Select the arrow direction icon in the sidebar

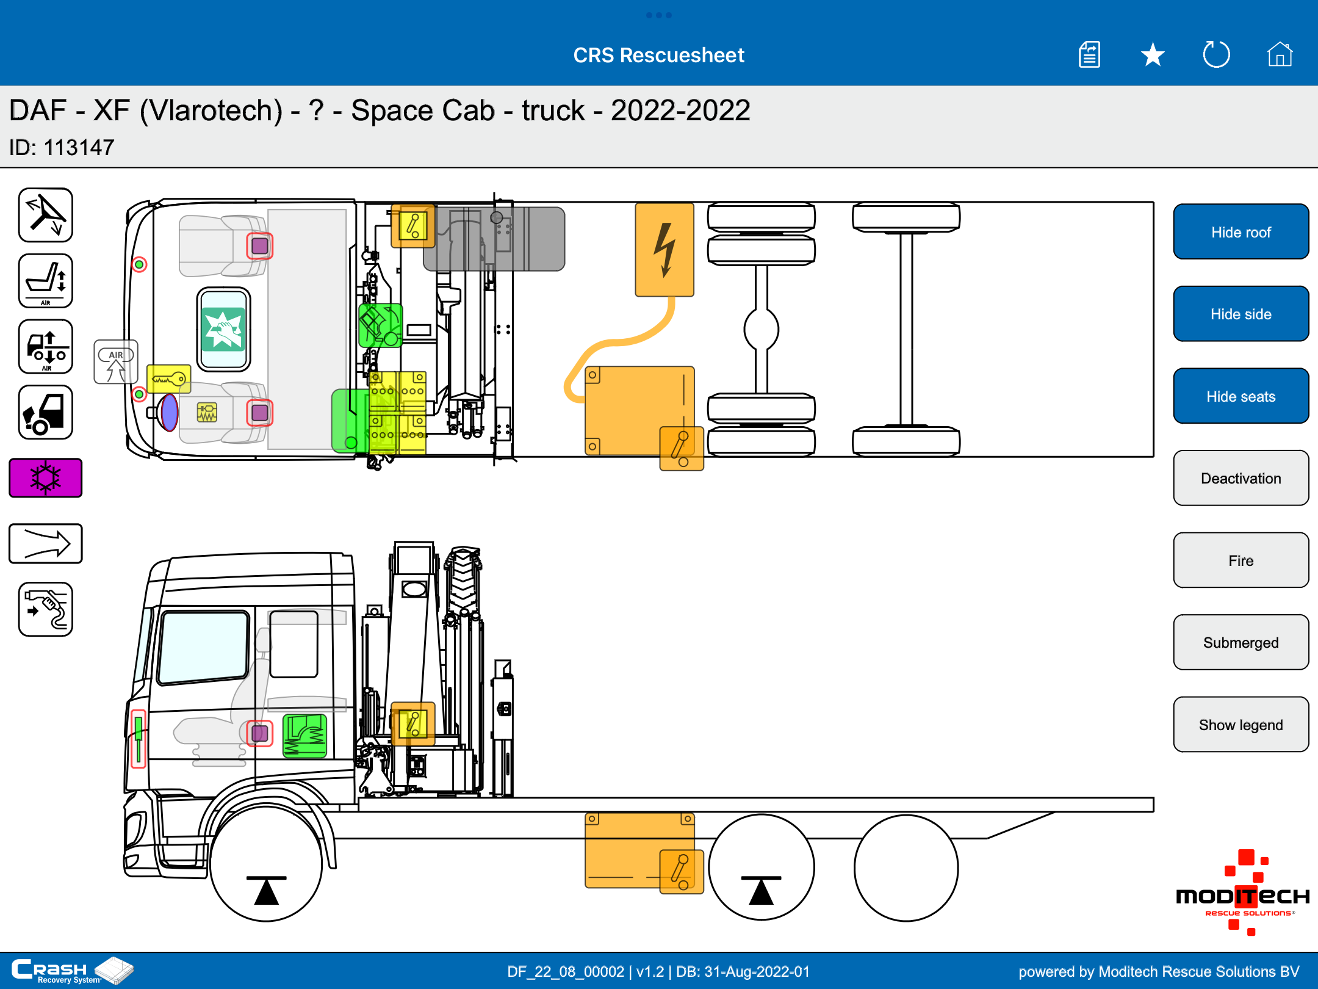tap(46, 543)
